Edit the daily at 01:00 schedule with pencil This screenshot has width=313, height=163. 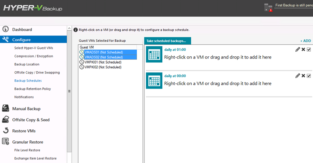[x=298, y=49]
